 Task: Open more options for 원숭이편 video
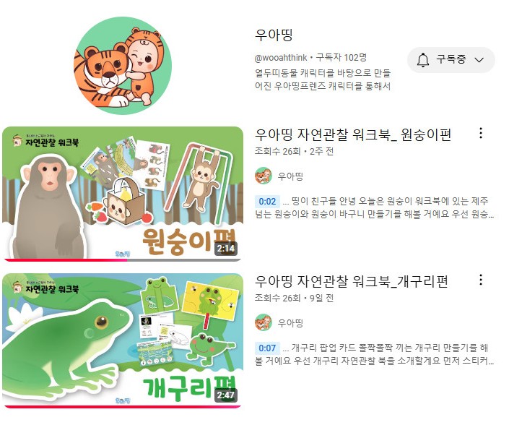pyautogui.click(x=481, y=133)
